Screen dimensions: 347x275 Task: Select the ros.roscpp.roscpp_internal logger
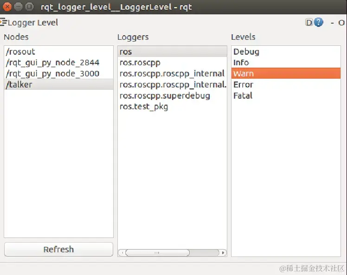click(x=172, y=74)
